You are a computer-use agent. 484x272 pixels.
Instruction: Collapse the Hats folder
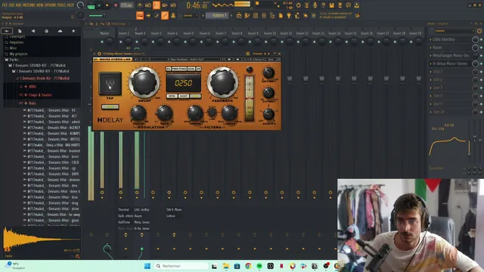pyautogui.click(x=32, y=103)
